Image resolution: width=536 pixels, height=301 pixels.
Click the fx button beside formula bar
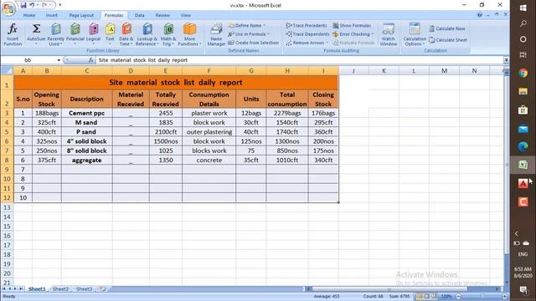pos(90,60)
